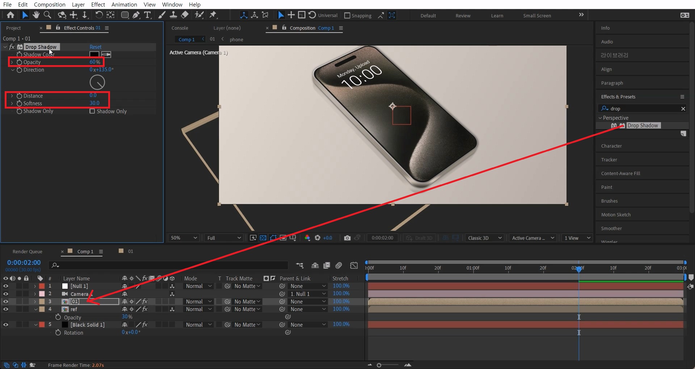
Task: Click the black Shadow Color swatch
Action: click(x=94, y=55)
